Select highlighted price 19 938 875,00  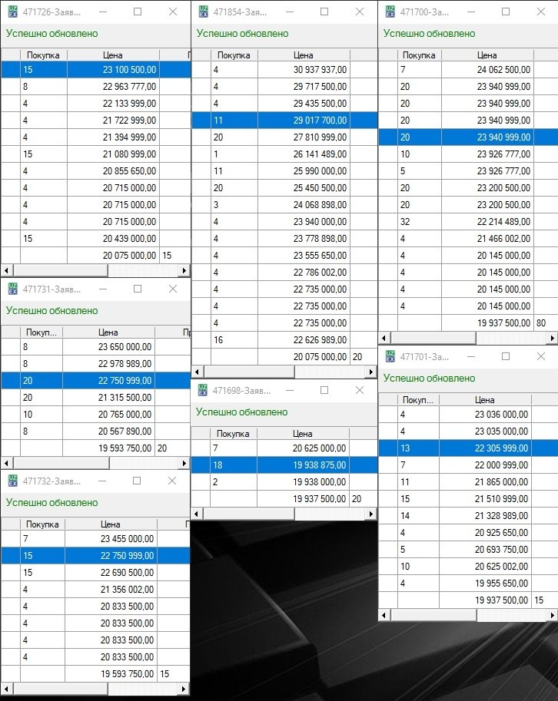tap(303, 465)
